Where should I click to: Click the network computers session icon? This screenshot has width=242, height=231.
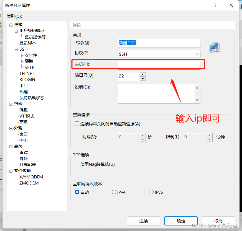pos(214,48)
